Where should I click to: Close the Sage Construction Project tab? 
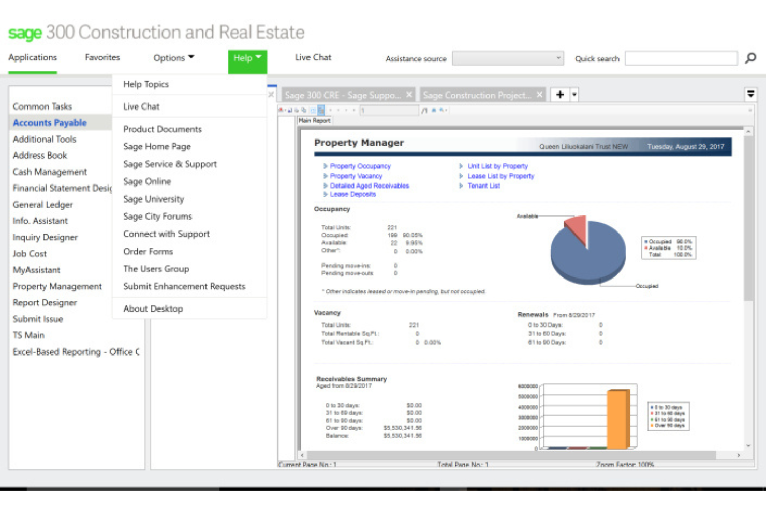click(x=539, y=95)
